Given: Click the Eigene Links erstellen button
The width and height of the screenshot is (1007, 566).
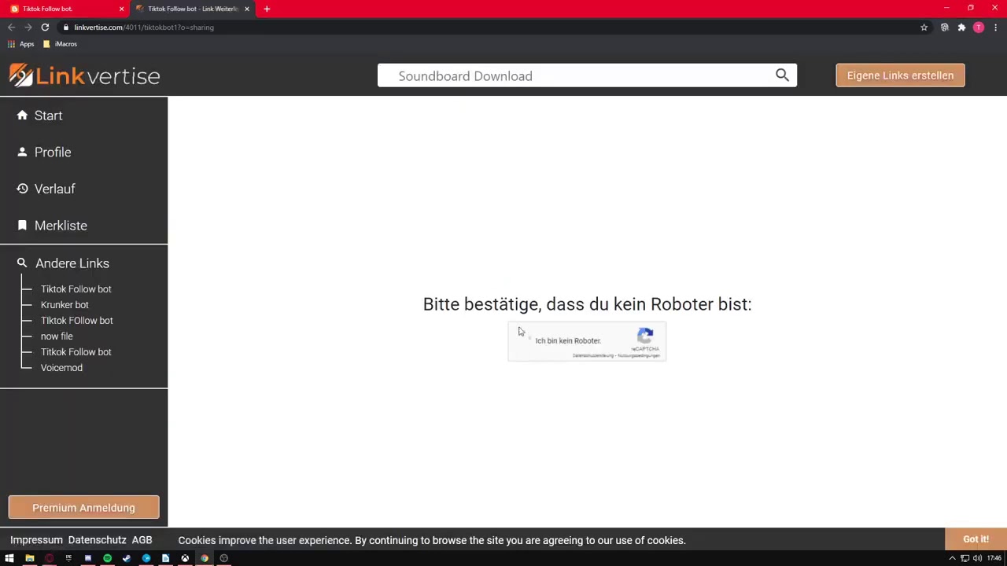Looking at the screenshot, I should coord(900,75).
